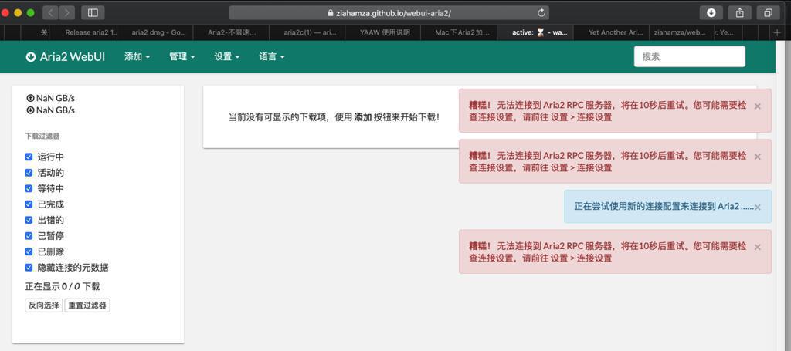Go back with Safari's back arrow
This screenshot has height=351, width=791.
(x=50, y=12)
